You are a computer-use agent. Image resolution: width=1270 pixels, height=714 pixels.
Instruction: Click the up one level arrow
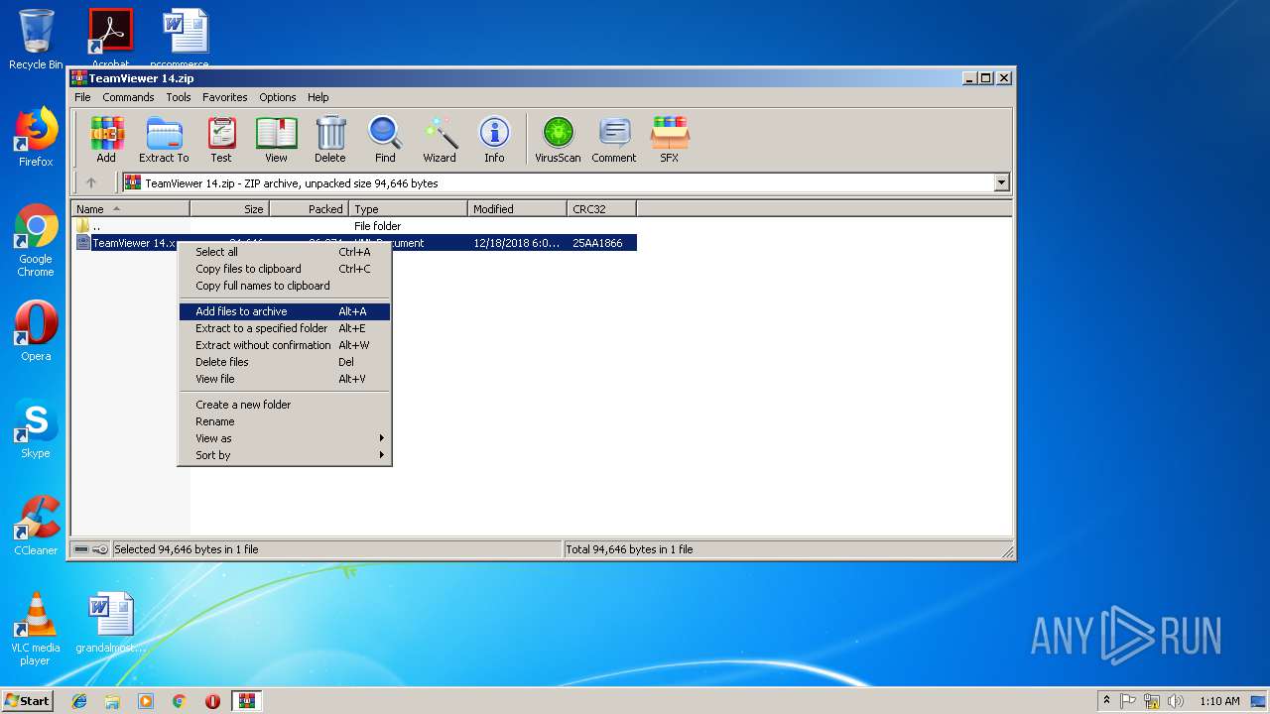pyautogui.click(x=91, y=182)
